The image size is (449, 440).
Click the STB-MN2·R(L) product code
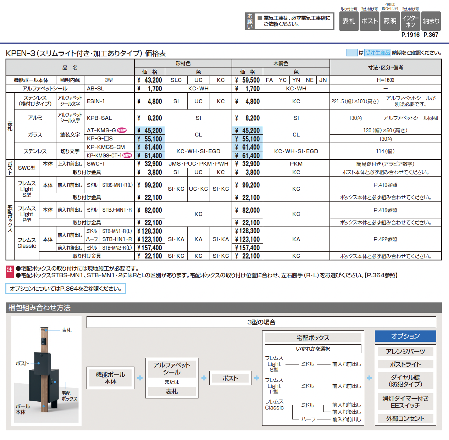pos(117,248)
